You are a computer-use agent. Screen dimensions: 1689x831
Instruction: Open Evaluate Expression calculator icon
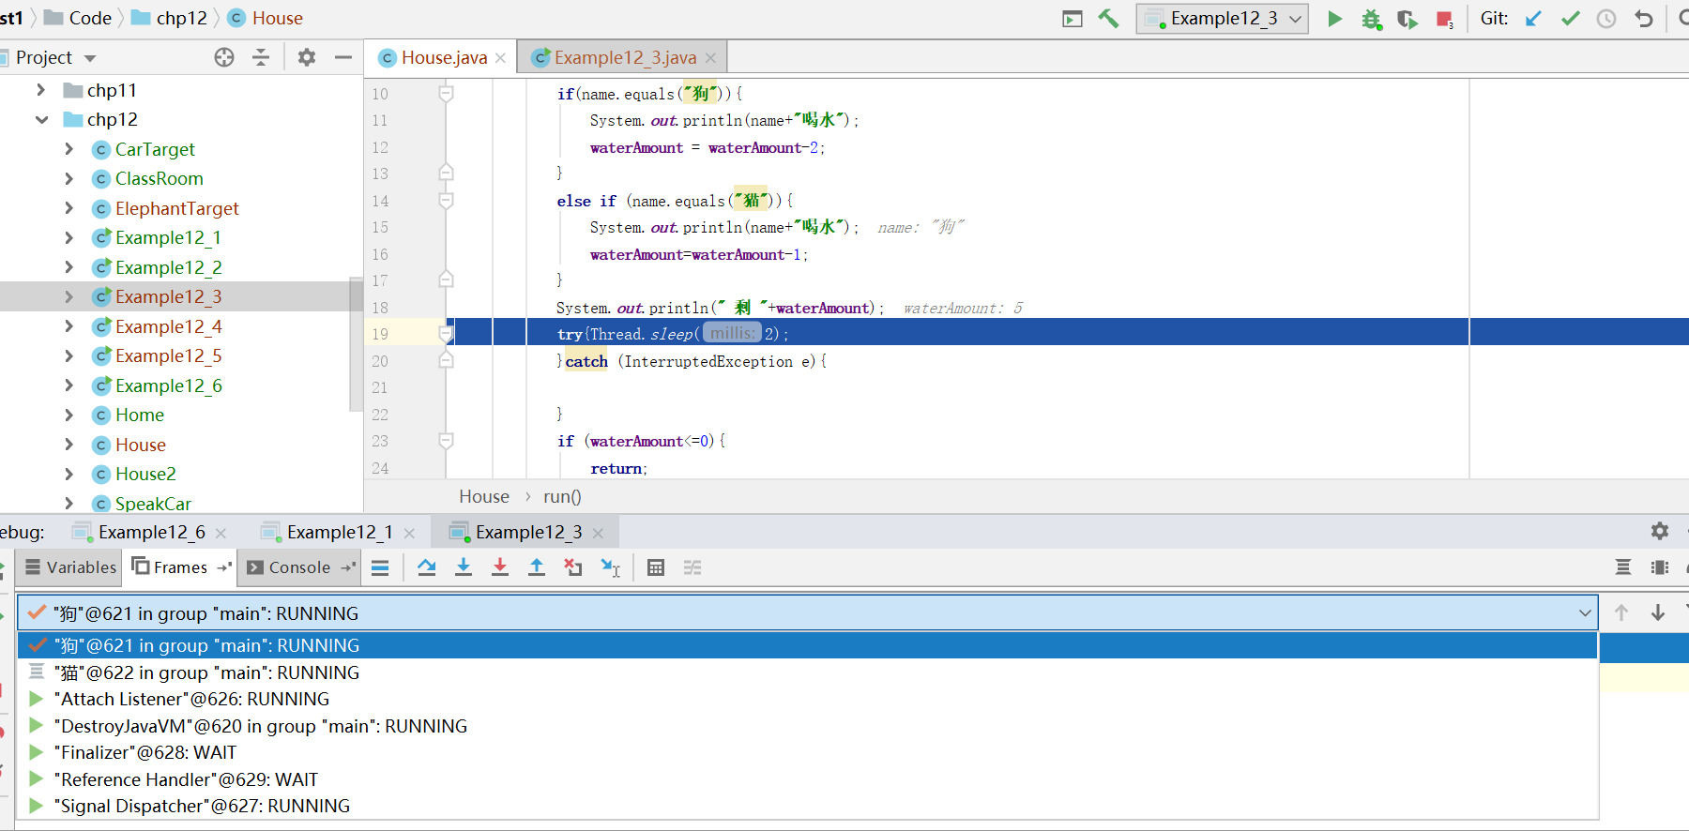point(656,567)
